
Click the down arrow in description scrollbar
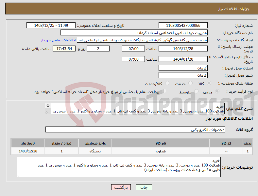(48, 107)
